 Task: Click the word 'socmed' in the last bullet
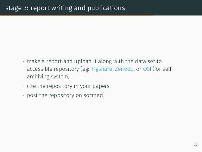coord(93,96)
